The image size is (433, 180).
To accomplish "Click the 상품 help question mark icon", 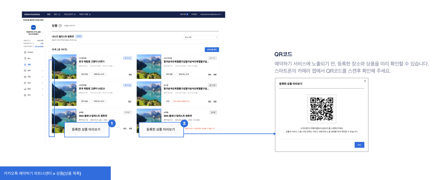I will [x=60, y=26].
